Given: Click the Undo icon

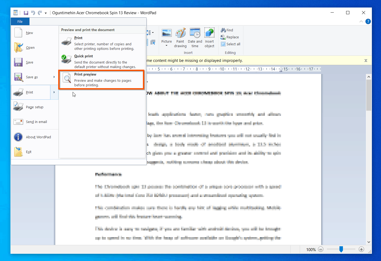Looking at the screenshot, I should (32, 13).
